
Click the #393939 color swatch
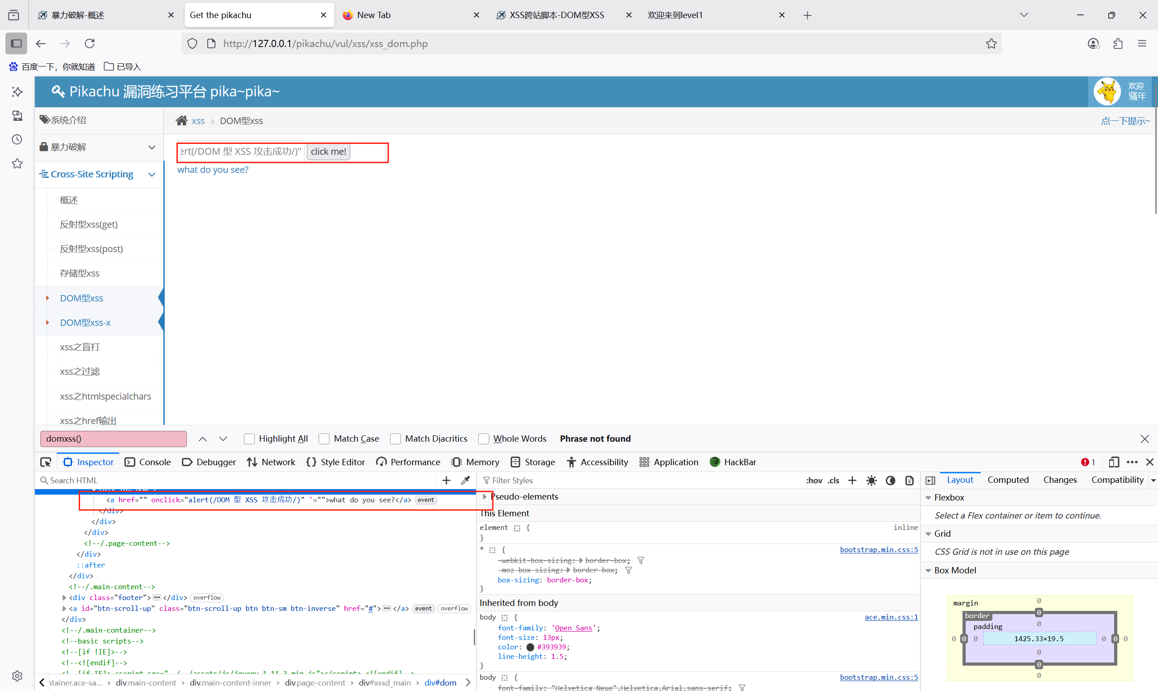coord(530,647)
